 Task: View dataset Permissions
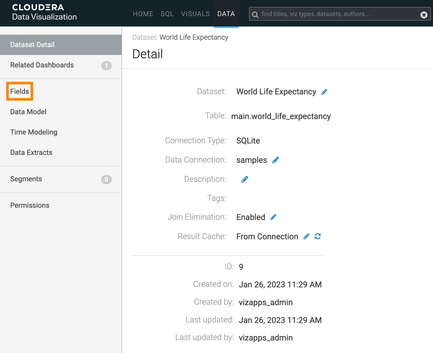point(30,205)
